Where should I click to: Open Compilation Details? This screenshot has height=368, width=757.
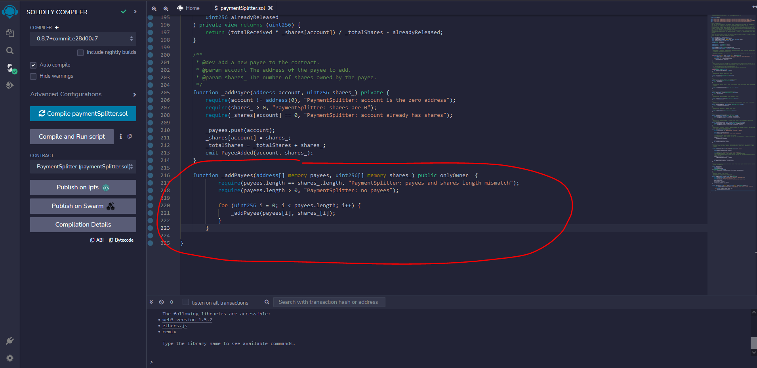tap(83, 225)
